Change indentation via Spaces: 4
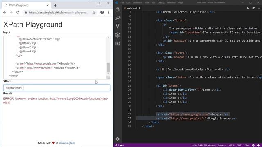262x147 pixels. (222, 145)
